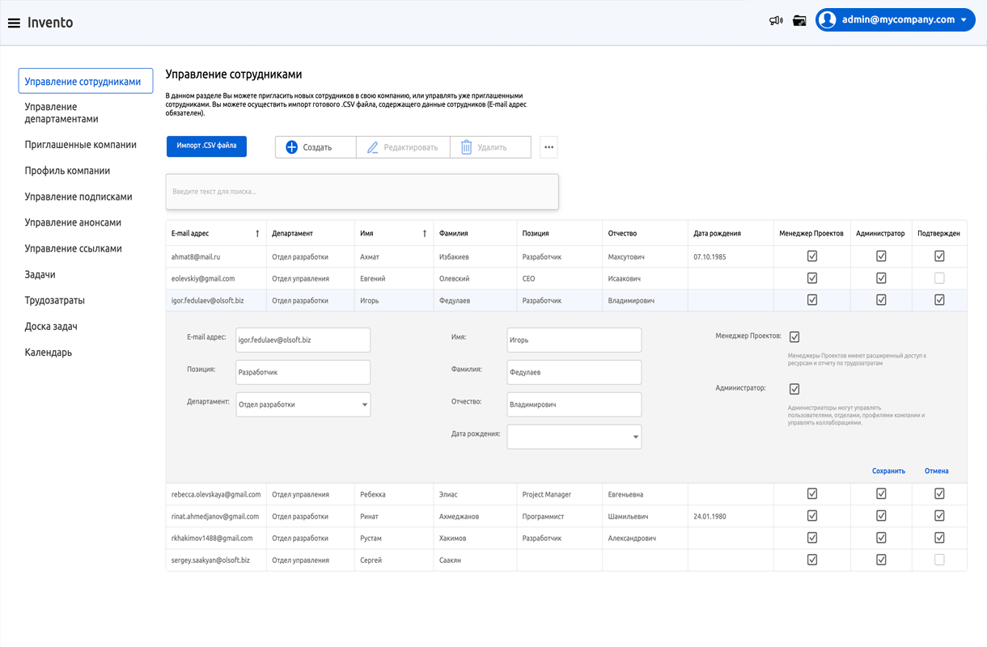Screen dimensions: 987x647
Task: Toggle Администратор checkbox in edit form
Action: coord(794,389)
